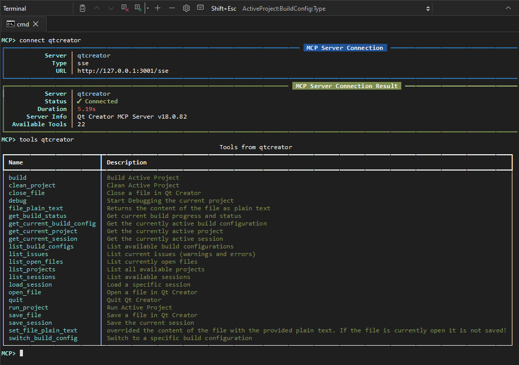The width and height of the screenshot is (519, 365).
Task: Toggle the on-screen keyboard icon
Action: click(200, 8)
